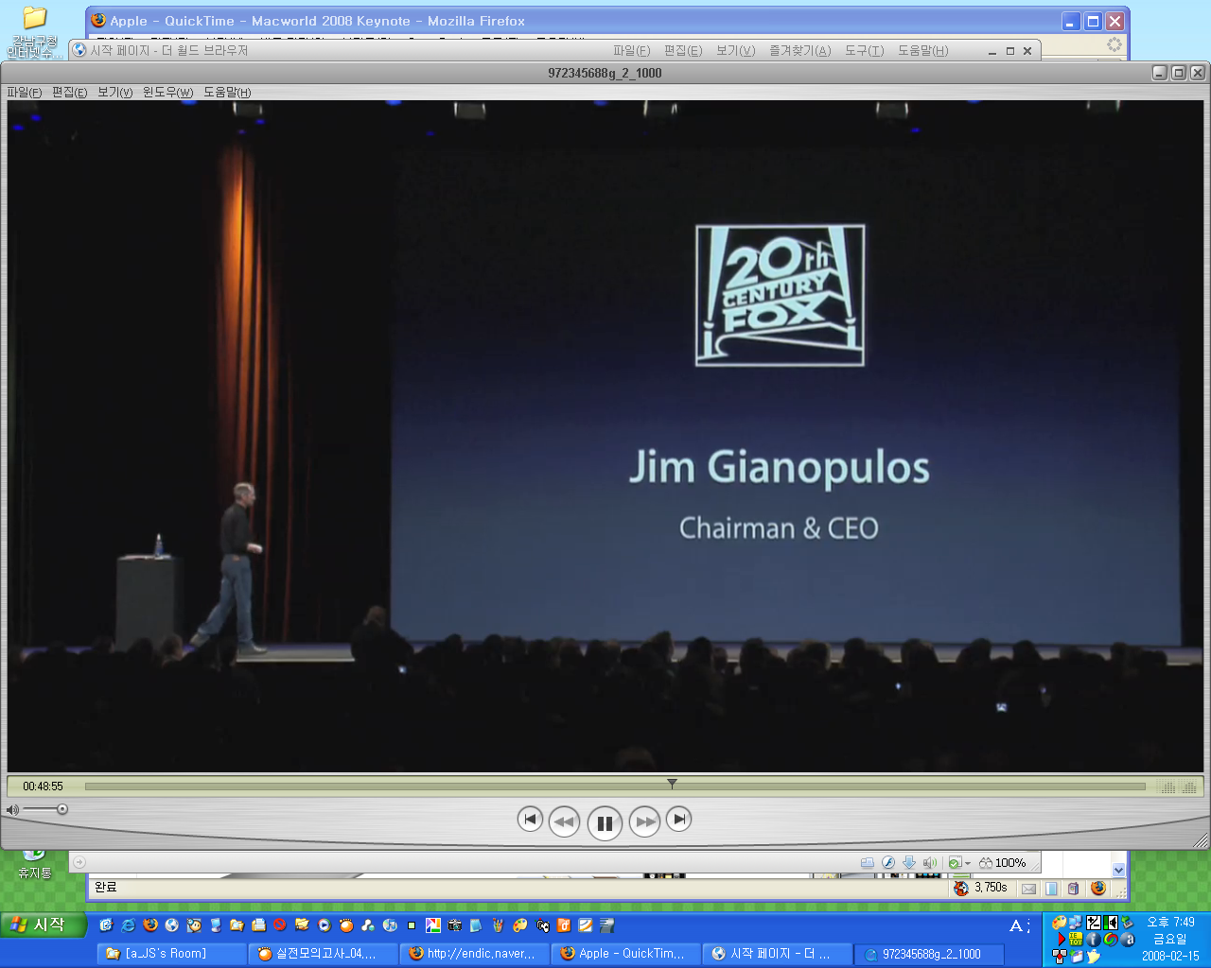Open 즐겨찾기(A) menu in The World browser
The image size is (1211, 968).
pos(799,50)
